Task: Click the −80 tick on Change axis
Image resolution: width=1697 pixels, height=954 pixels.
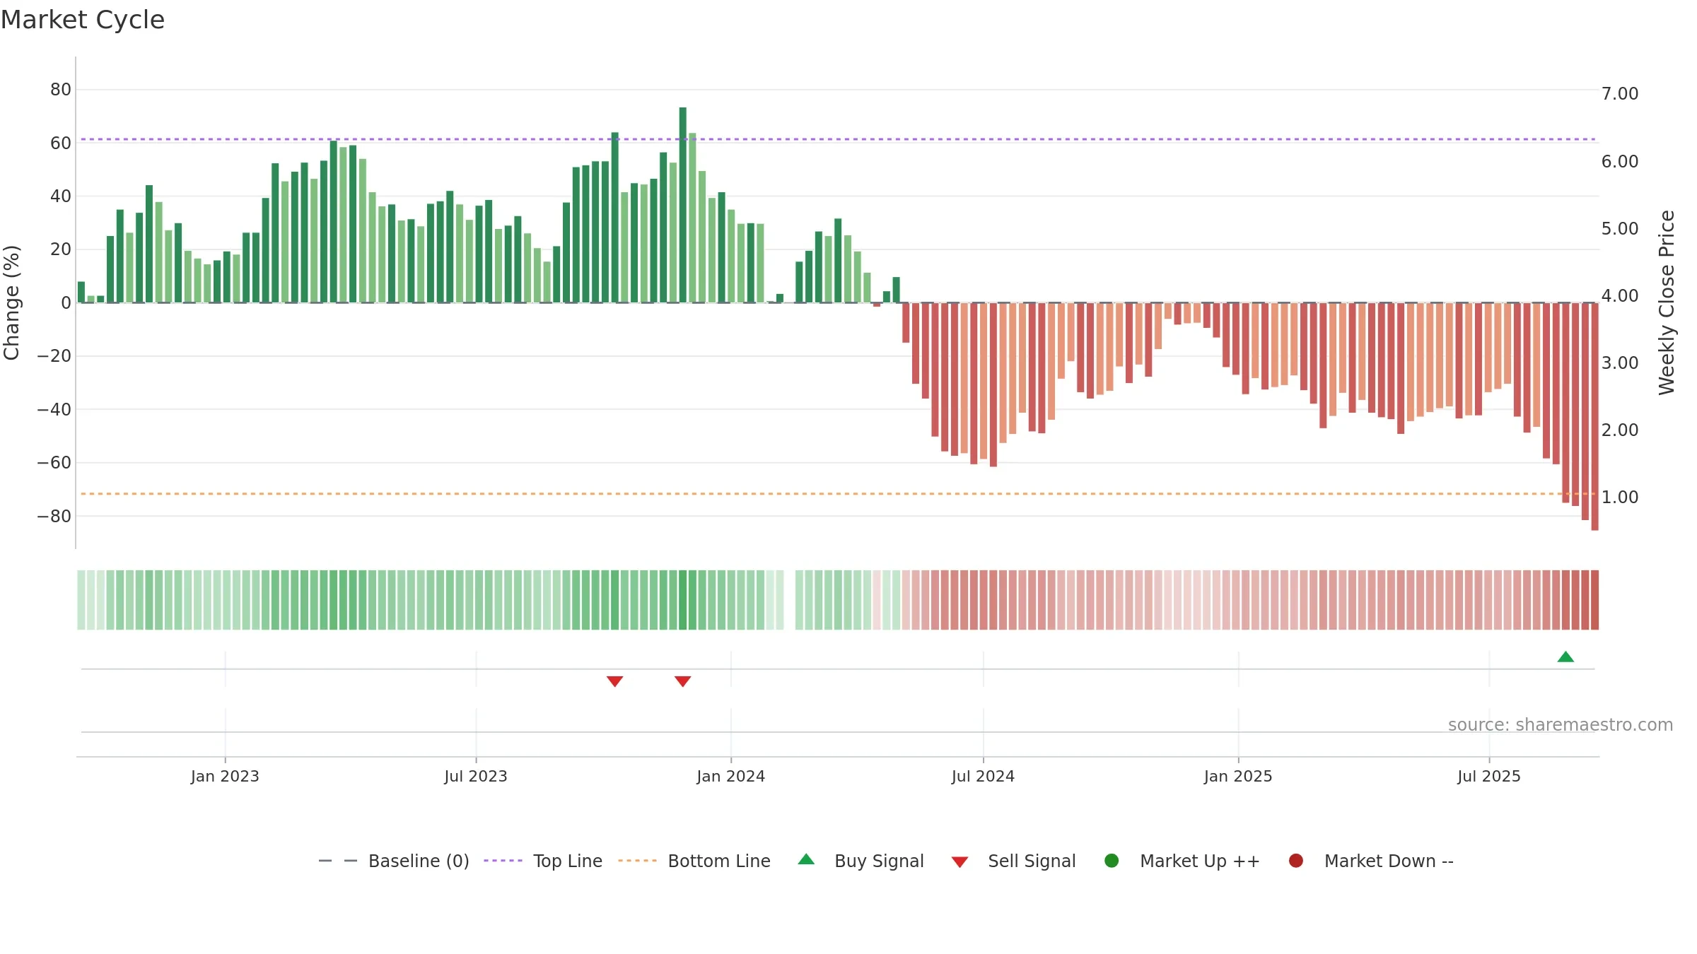Action: (x=54, y=516)
